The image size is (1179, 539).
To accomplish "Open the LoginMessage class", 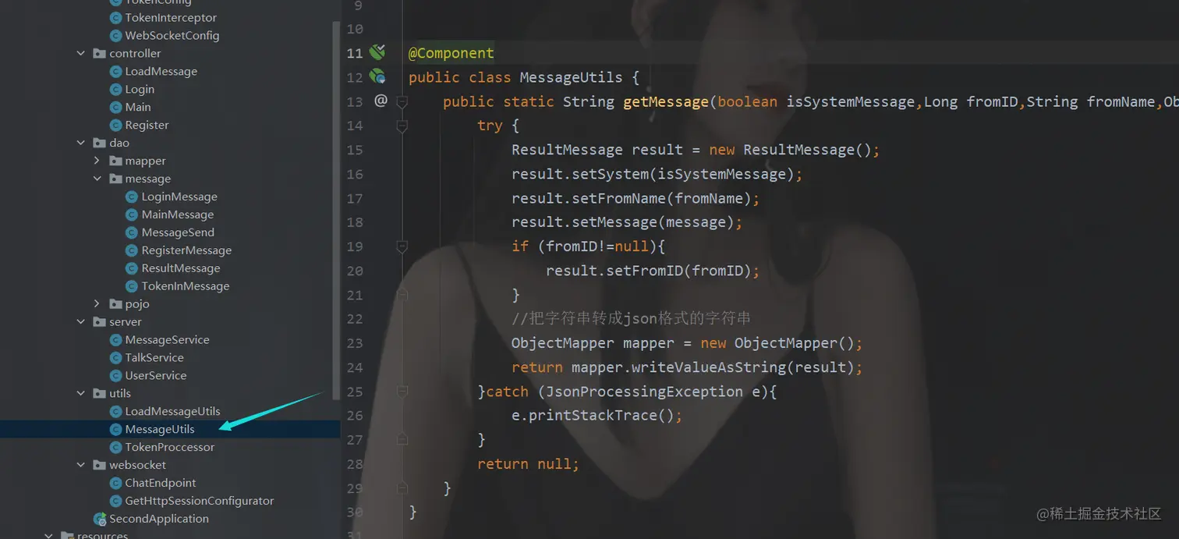I will 179,197.
